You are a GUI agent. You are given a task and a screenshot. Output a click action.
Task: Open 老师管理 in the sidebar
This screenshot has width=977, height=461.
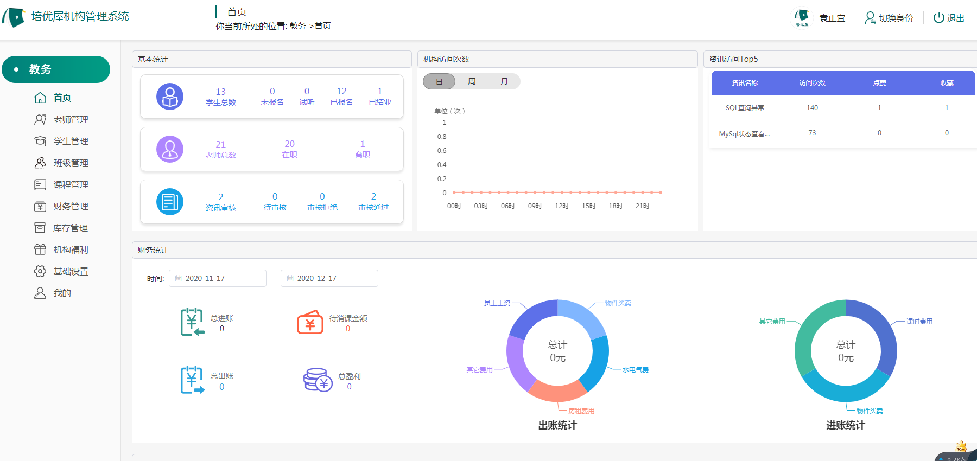pyautogui.click(x=71, y=119)
